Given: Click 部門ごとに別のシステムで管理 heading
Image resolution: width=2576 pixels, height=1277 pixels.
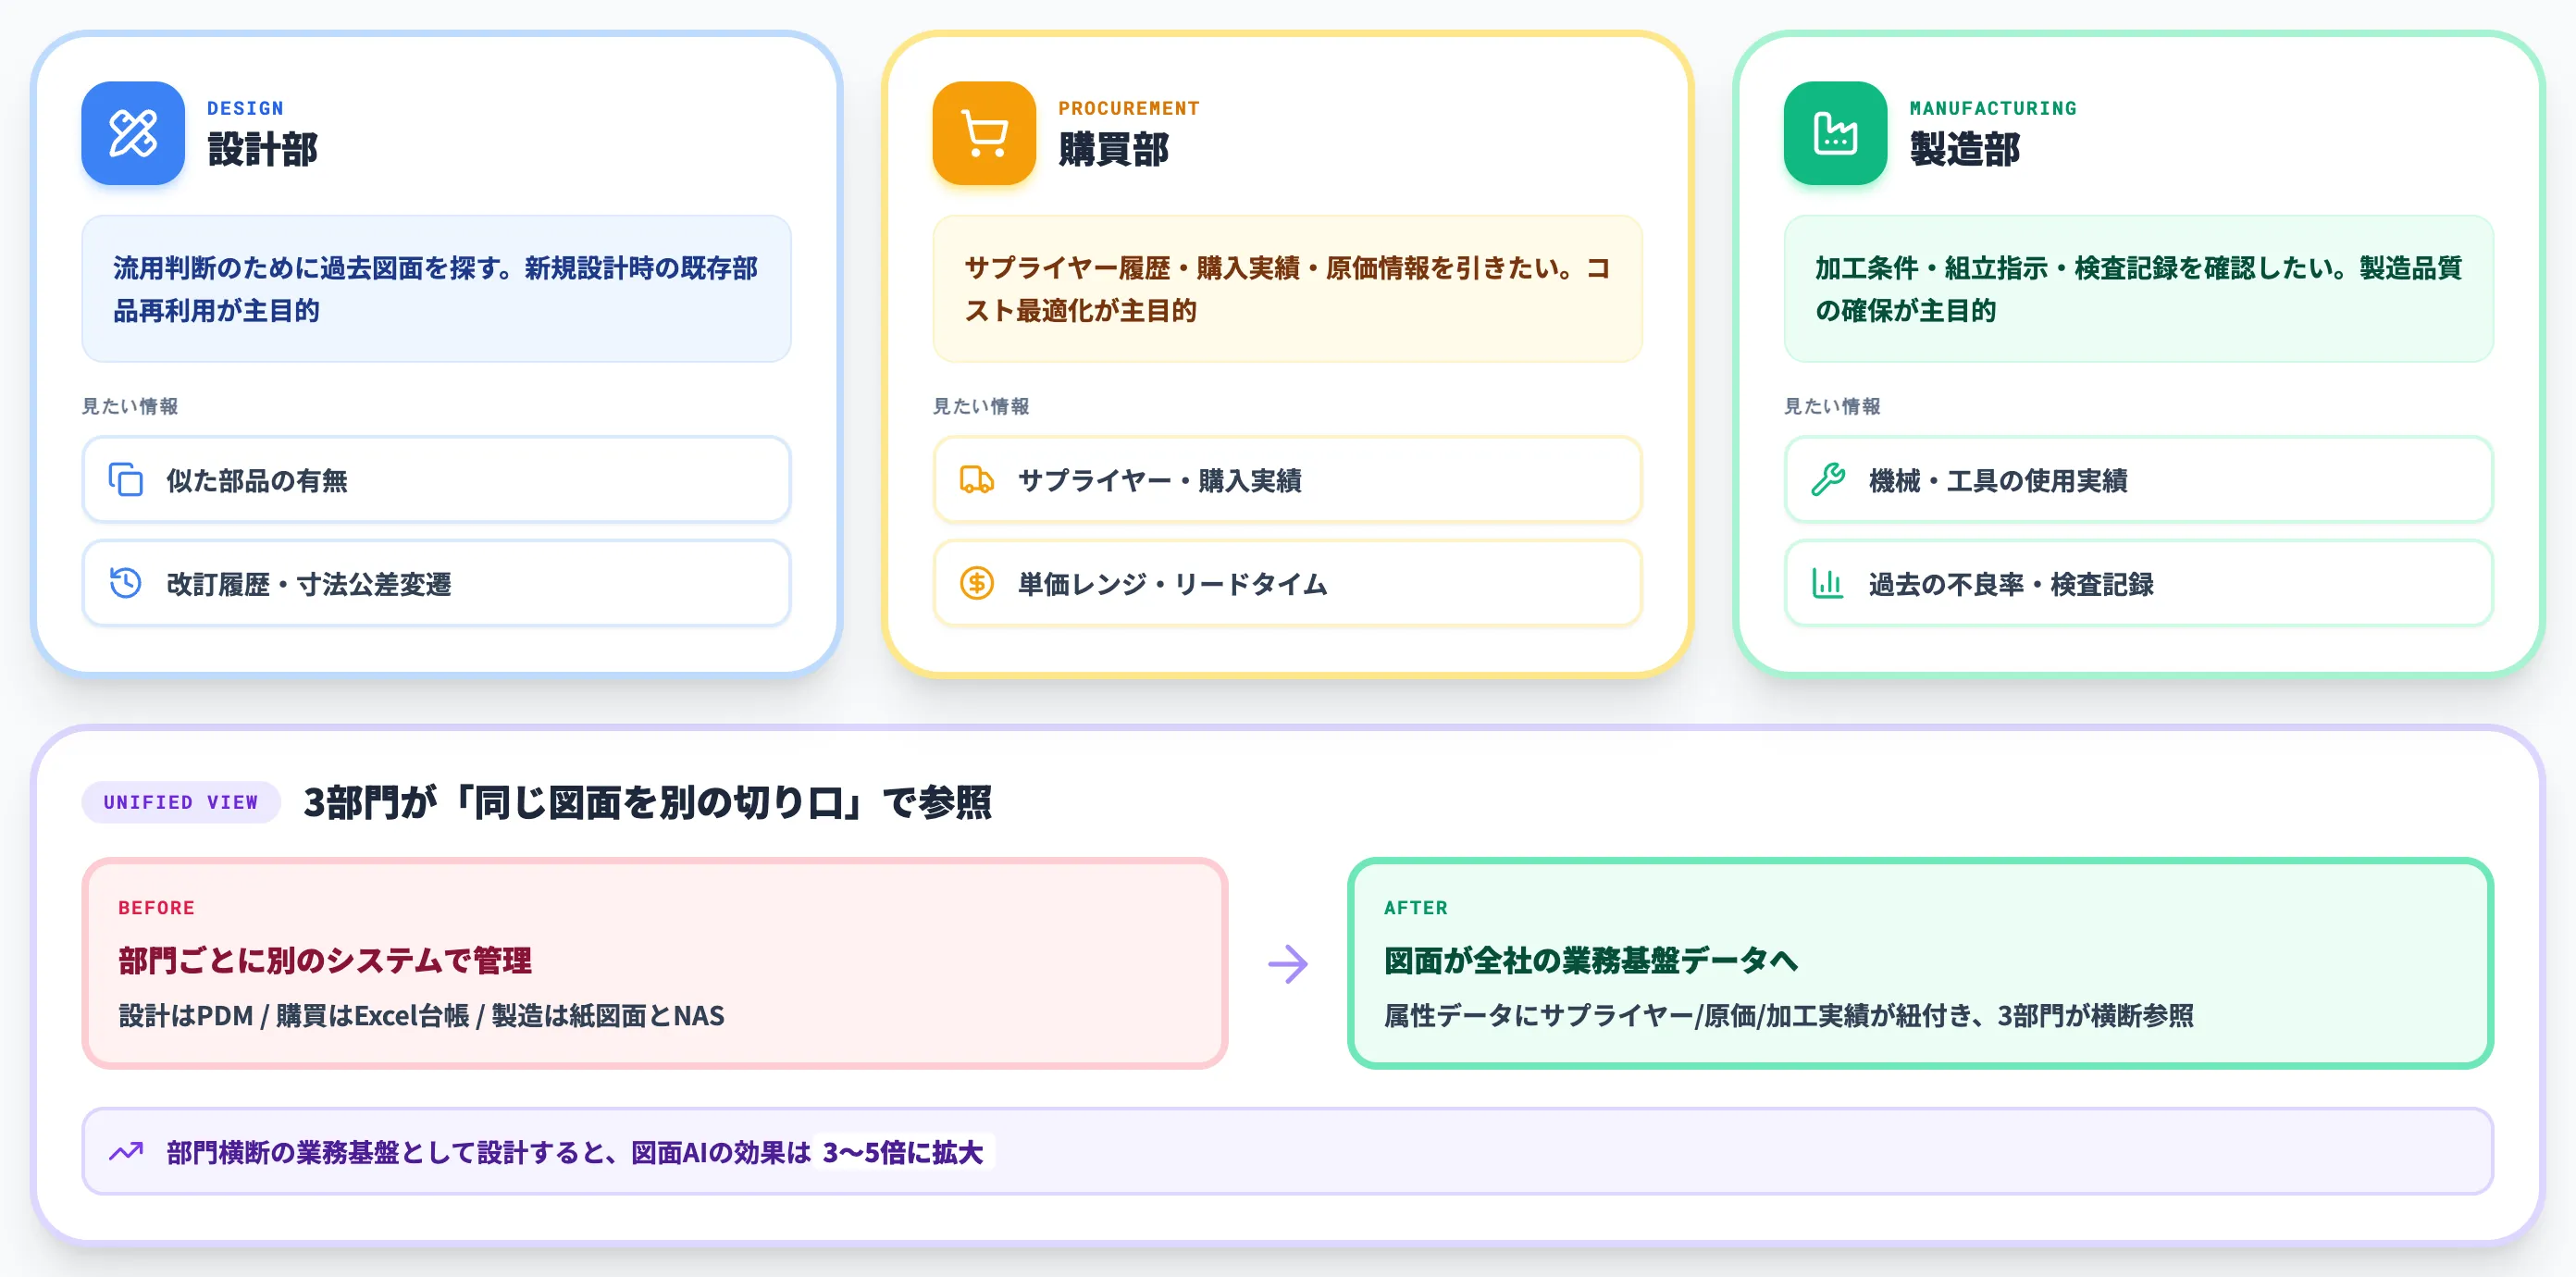Looking at the screenshot, I should coord(325,961).
